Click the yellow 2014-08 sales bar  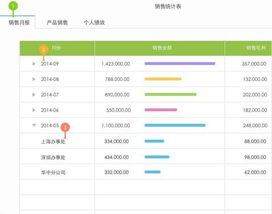(x=163, y=79)
